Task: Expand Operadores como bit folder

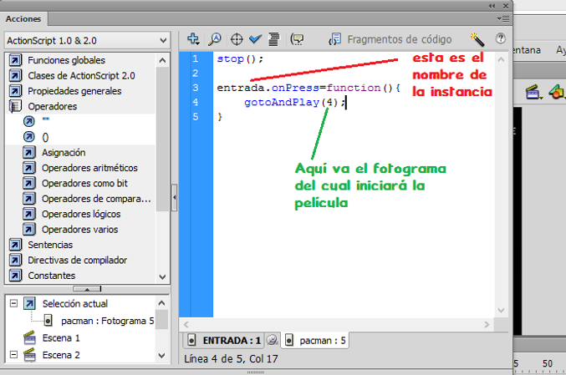Action: click(75, 183)
